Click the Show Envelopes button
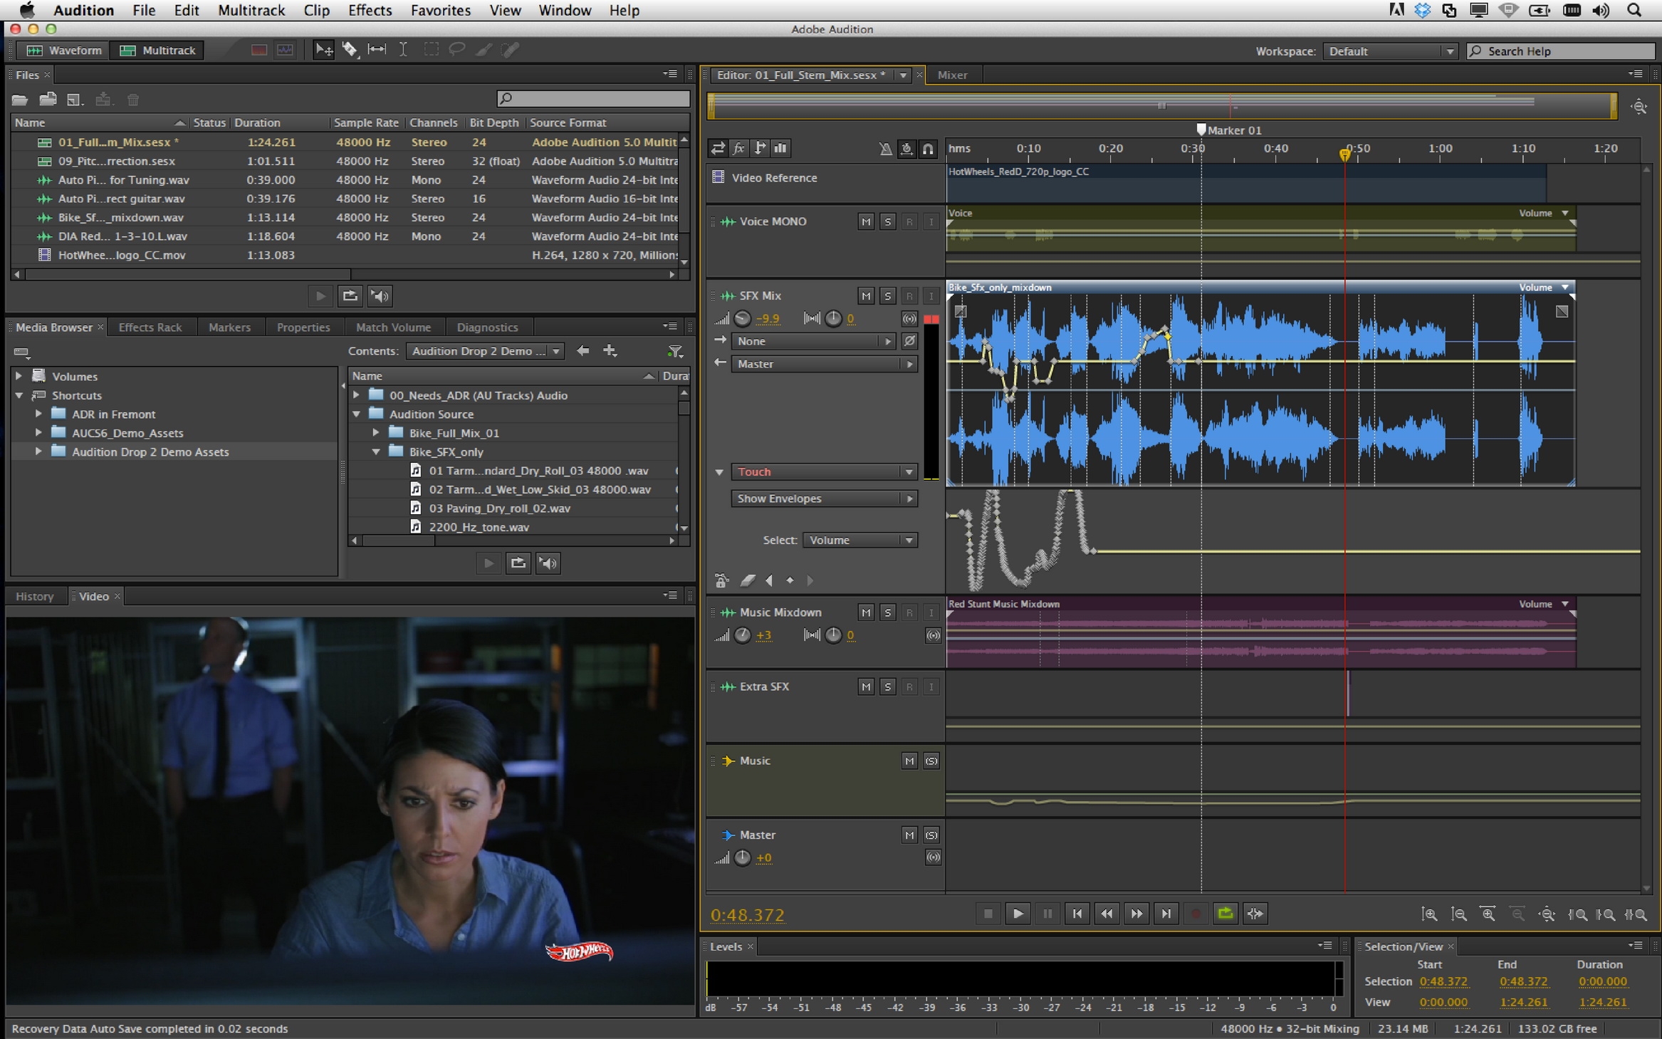This screenshot has width=1662, height=1039. [x=824, y=498]
